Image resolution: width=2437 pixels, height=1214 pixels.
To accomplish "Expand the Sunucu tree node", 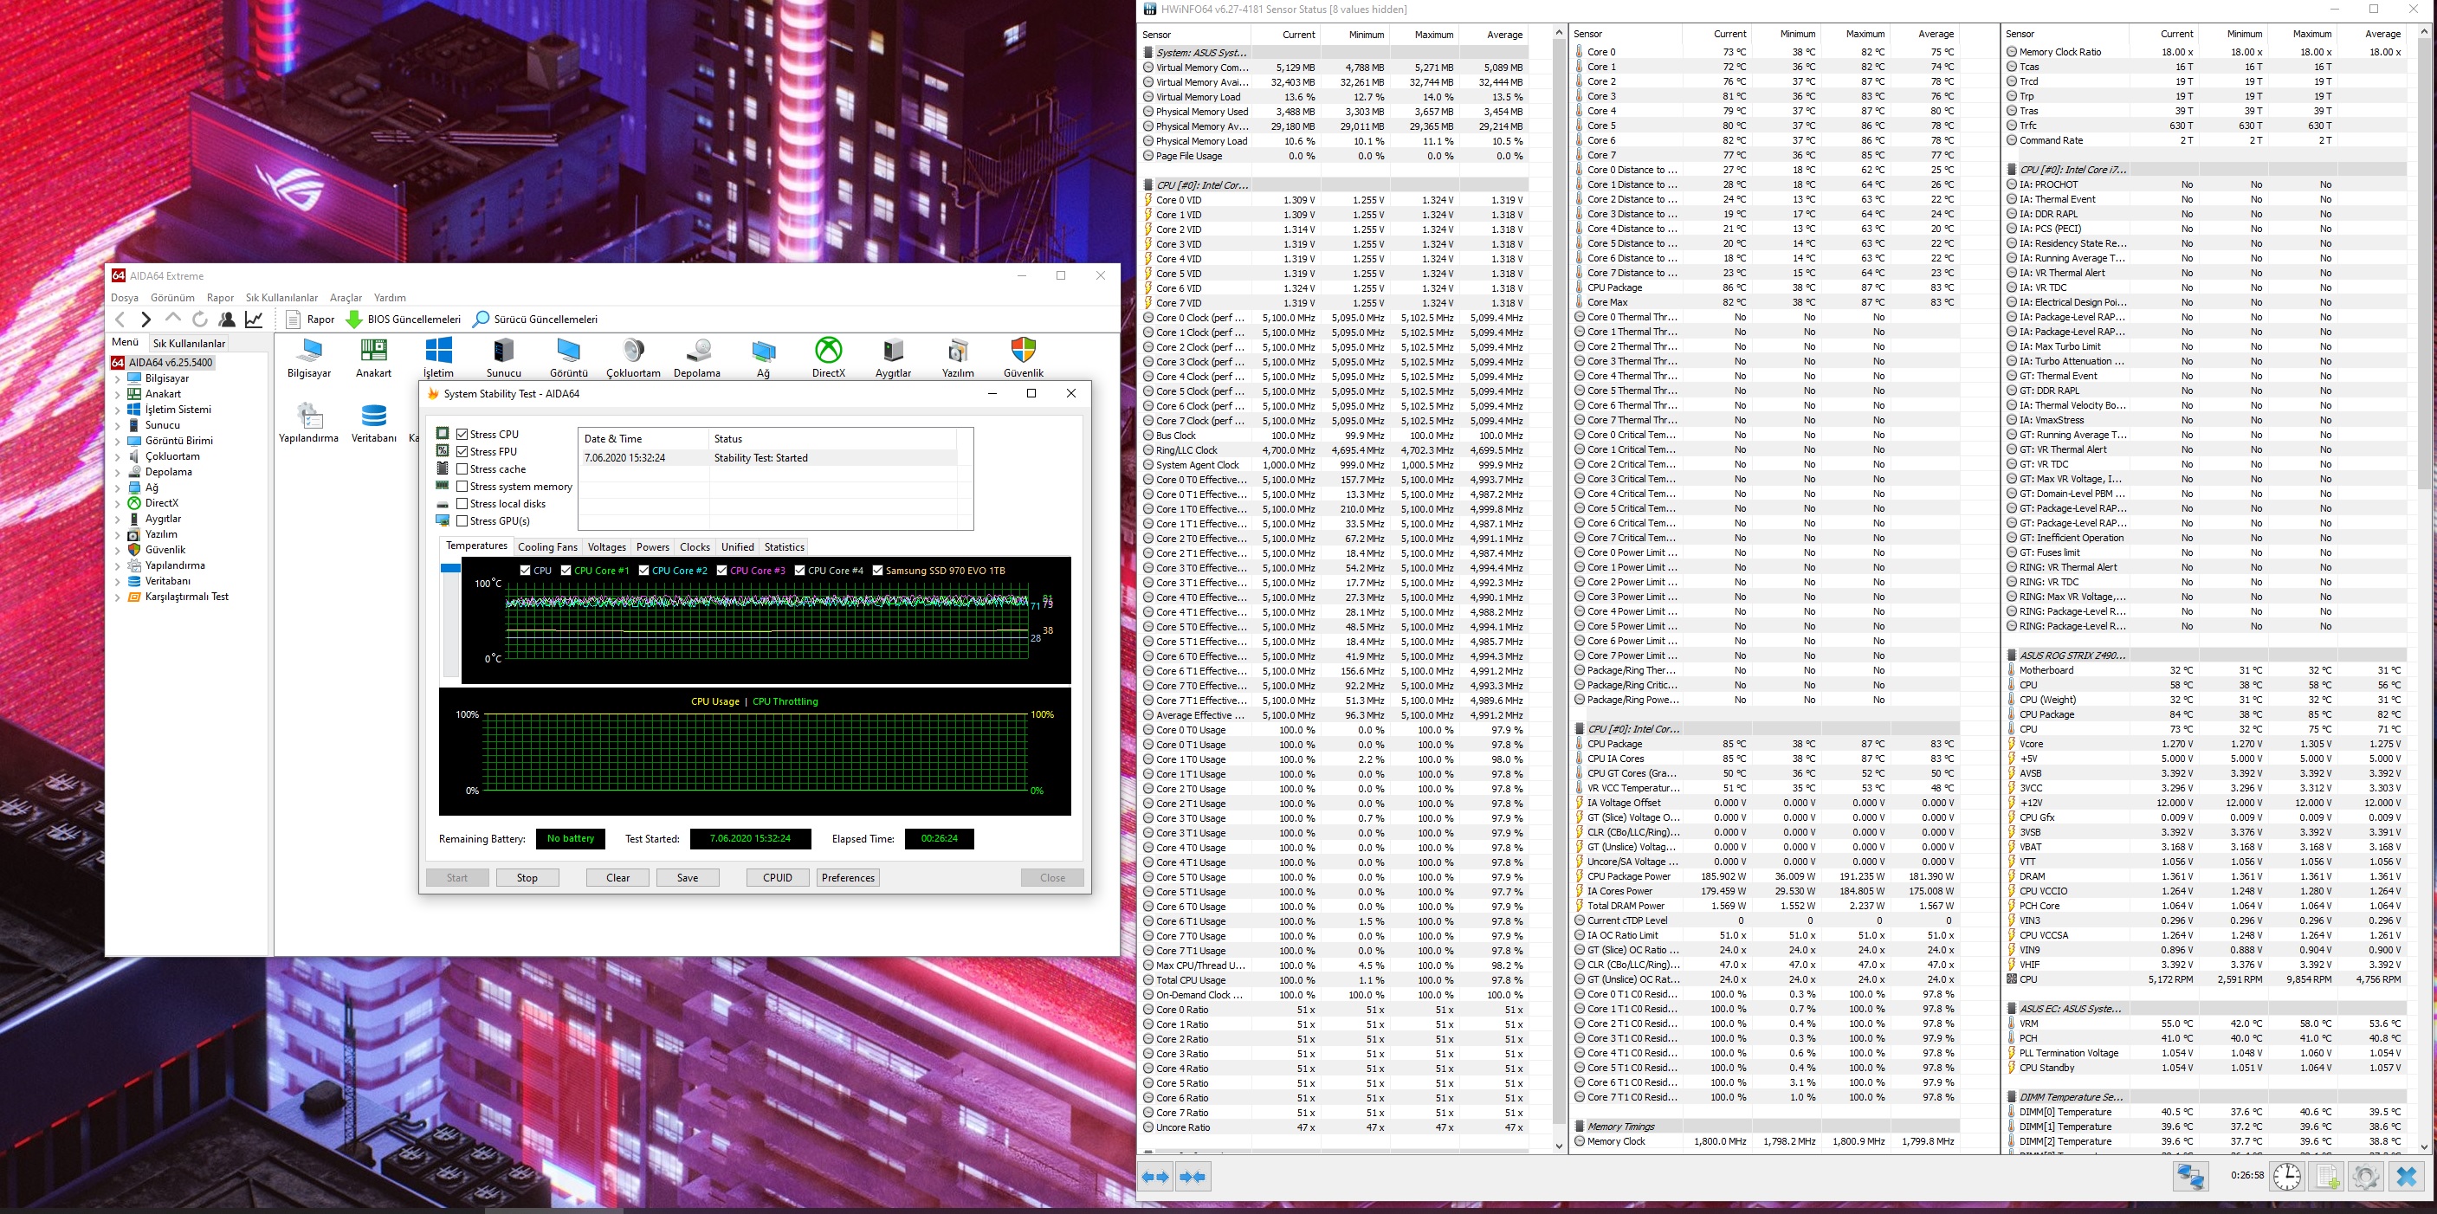I will (117, 425).
